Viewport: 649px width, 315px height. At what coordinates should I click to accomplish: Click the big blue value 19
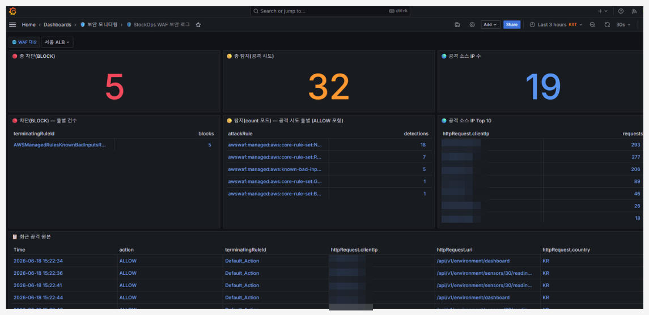coord(543,87)
